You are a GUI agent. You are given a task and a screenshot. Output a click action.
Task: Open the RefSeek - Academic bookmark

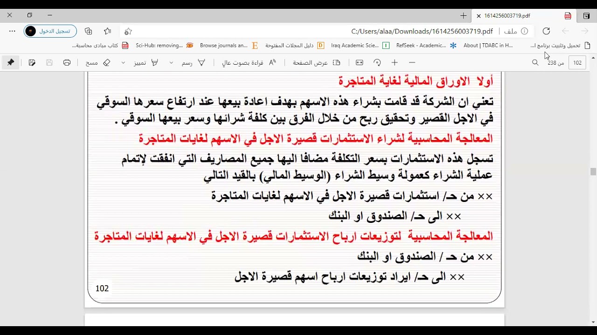(426, 46)
